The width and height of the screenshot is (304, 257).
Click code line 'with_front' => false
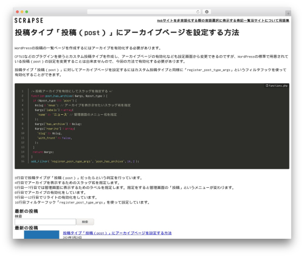click(x=55, y=138)
